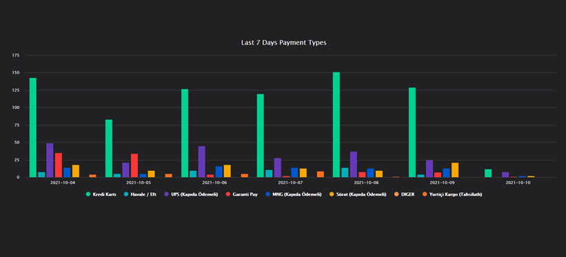Click the 150 y-axis value label
Image resolution: width=566 pixels, height=257 pixels.
(16, 72)
